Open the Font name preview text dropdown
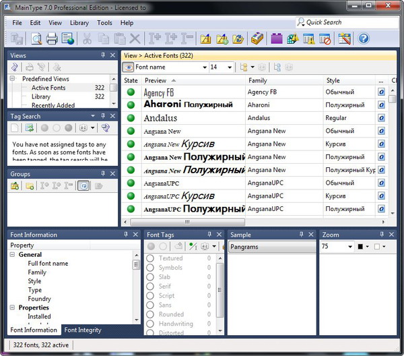This screenshot has height=356, width=404. click(203, 67)
